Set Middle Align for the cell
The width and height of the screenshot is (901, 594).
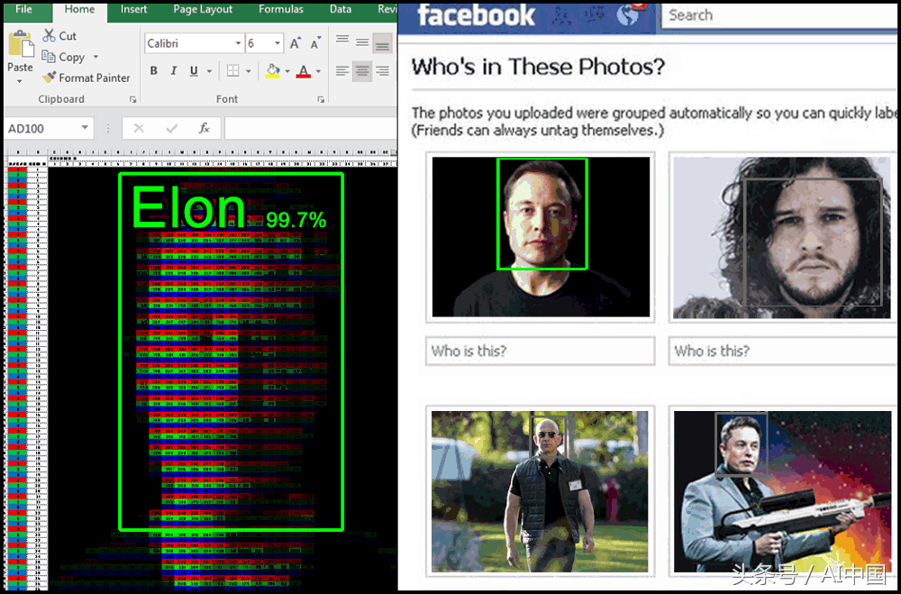pos(362,41)
